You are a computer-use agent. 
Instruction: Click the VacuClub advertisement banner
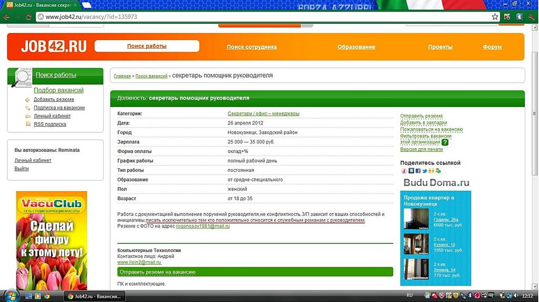[52, 241]
